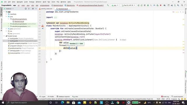Click the UTF-8 encoding status indicator
Screen dimensions: 187x105
pyautogui.click(x=168, y=99)
